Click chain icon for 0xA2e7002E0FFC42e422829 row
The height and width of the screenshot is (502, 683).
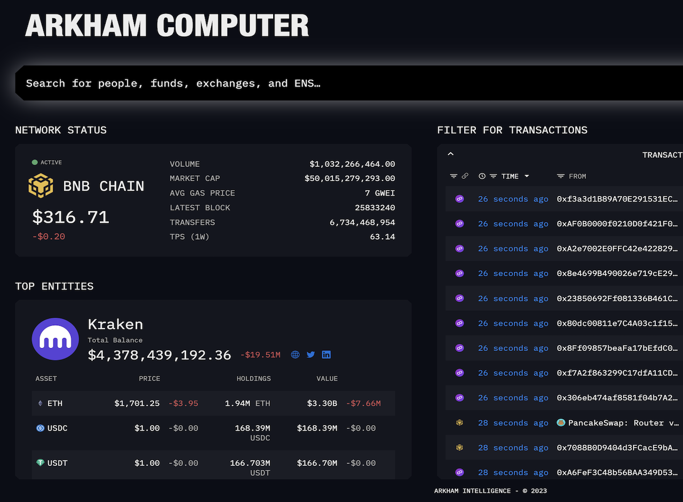click(459, 248)
